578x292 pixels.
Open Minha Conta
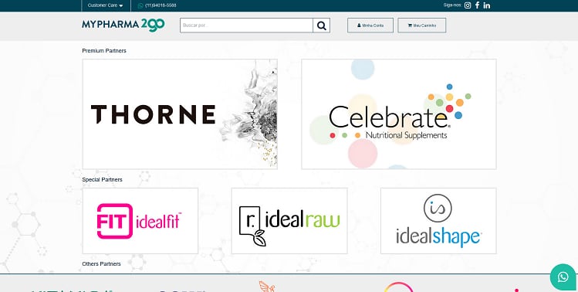370,25
